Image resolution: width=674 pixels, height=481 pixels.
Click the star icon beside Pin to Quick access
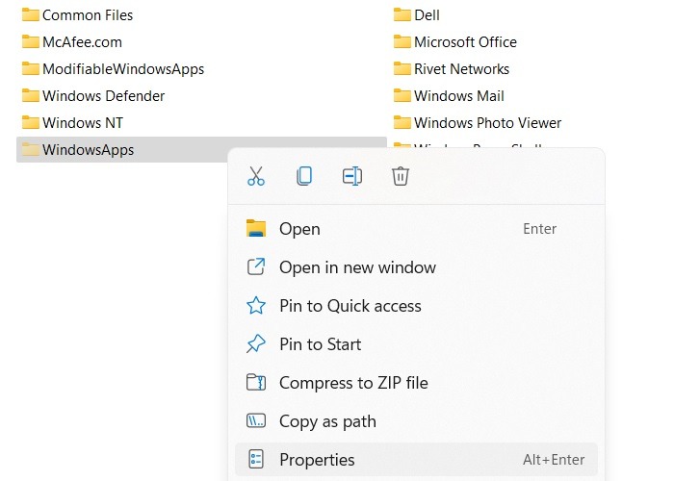pyautogui.click(x=256, y=305)
